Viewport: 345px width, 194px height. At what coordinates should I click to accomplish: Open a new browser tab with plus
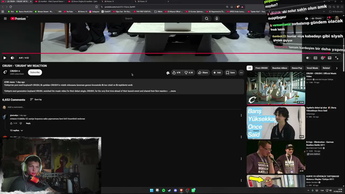click(168, 2)
